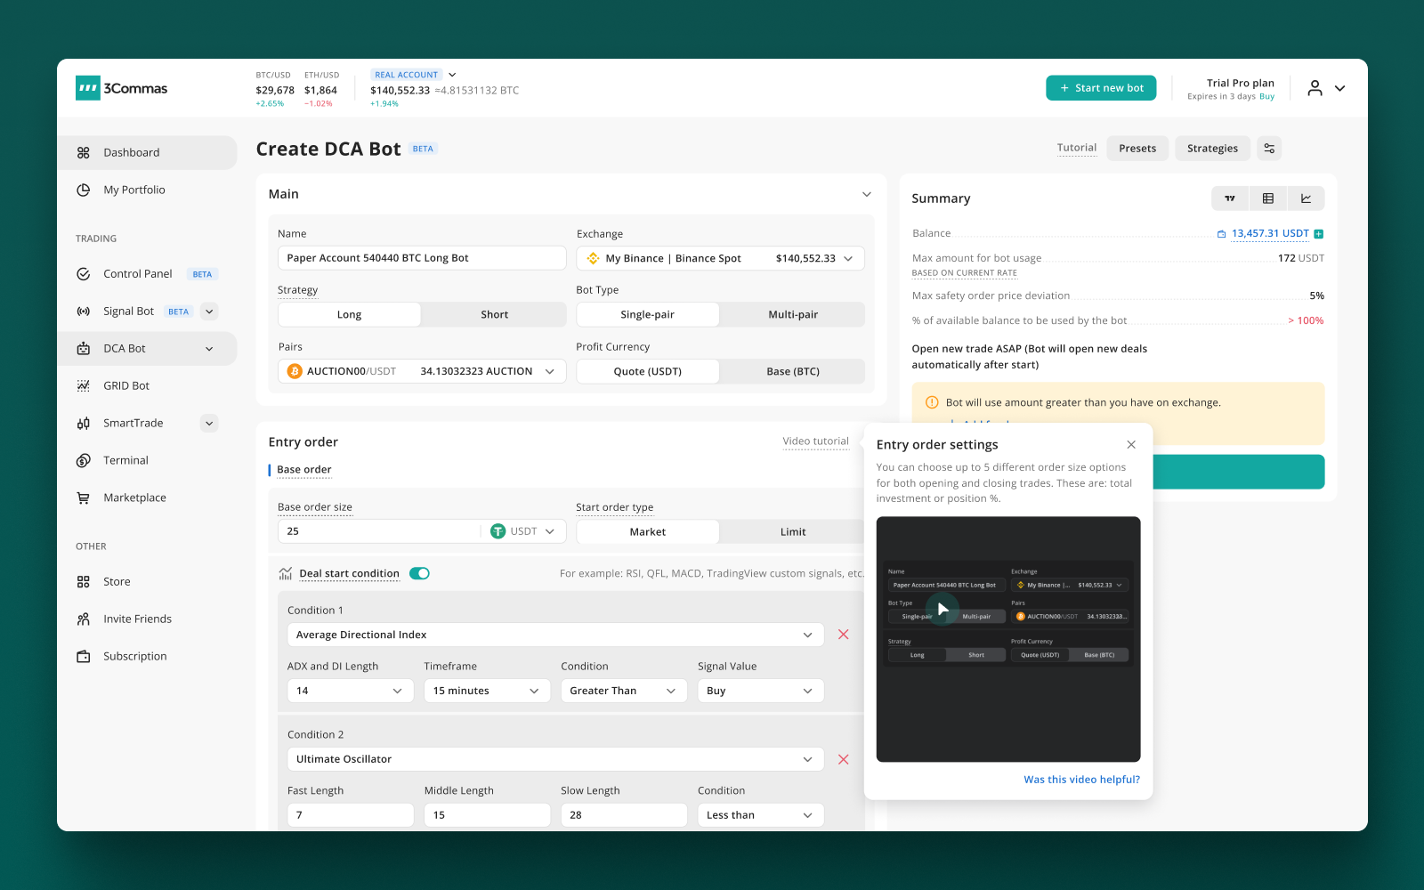Switch Summary to line chart view
Viewport: 1424px width, 890px height.
pyautogui.click(x=1306, y=198)
